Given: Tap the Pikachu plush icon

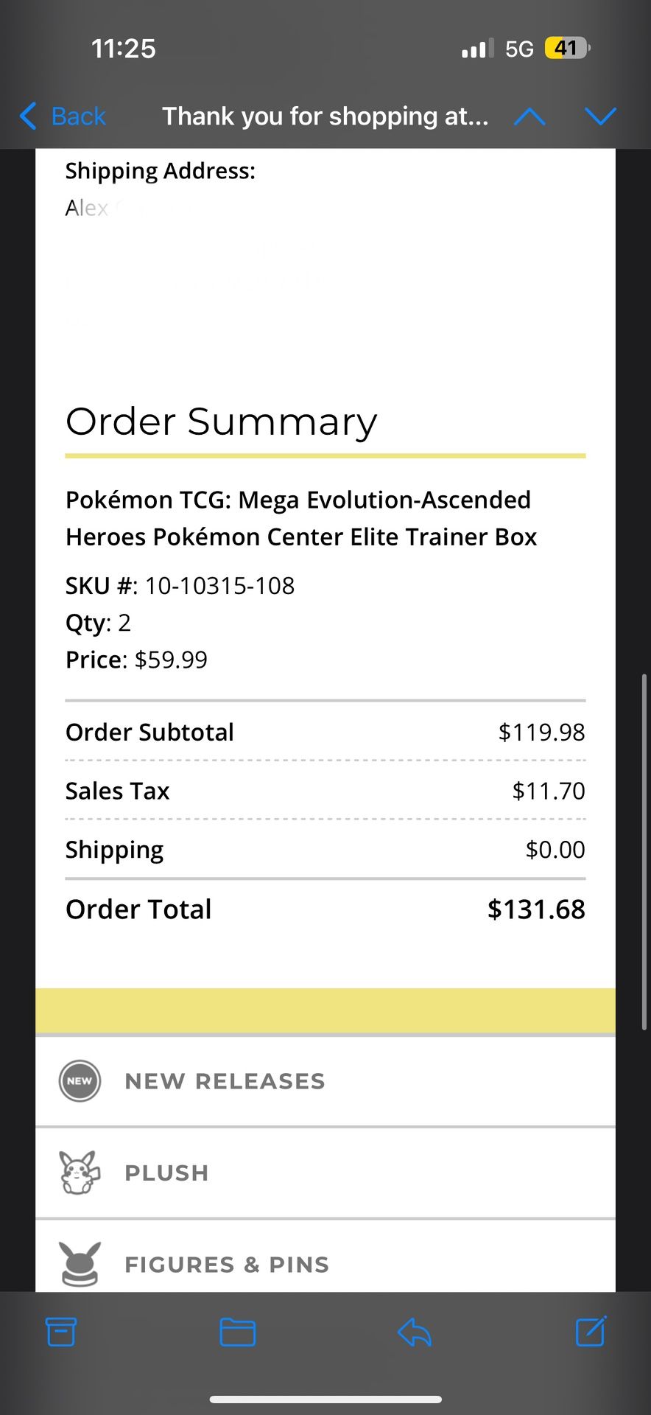Looking at the screenshot, I should click(80, 1173).
